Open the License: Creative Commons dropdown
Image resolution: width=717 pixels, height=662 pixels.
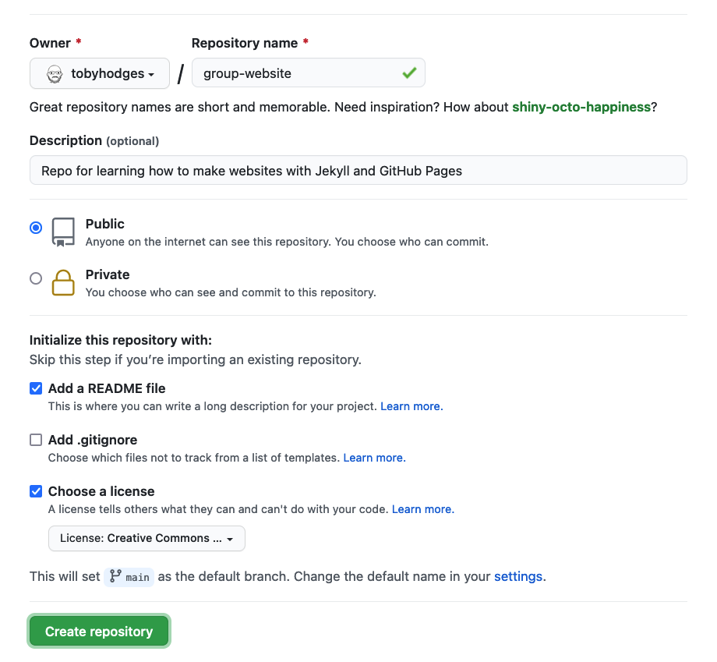pos(147,539)
